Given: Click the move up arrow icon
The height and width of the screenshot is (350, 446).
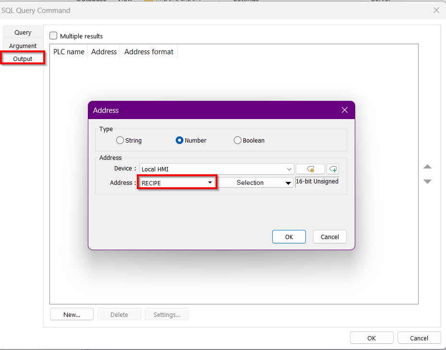Looking at the screenshot, I should click(x=427, y=167).
